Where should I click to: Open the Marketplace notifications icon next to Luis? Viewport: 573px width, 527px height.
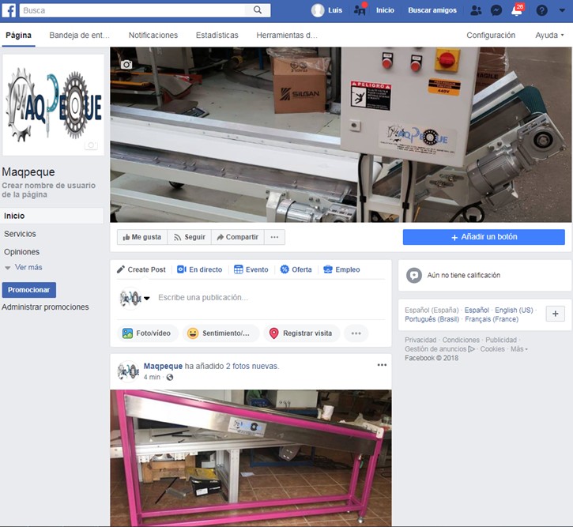tap(360, 9)
